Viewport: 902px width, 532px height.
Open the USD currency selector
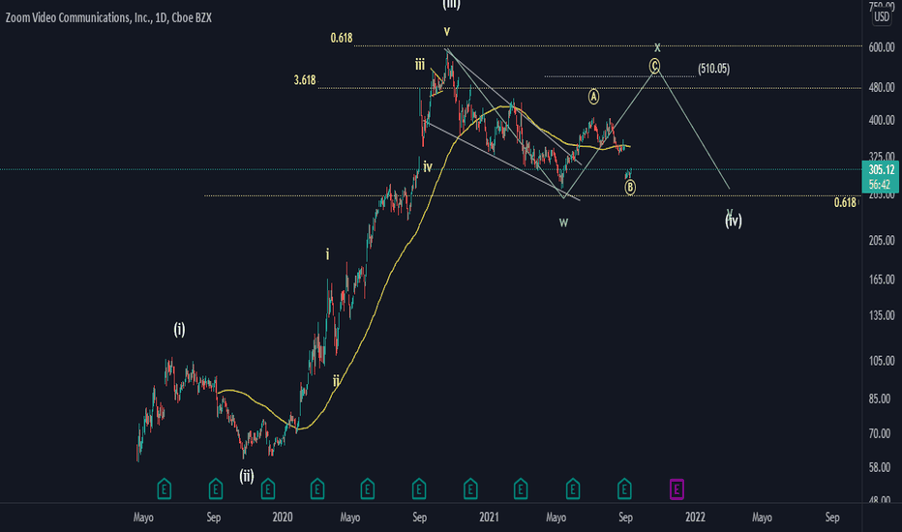tap(882, 17)
